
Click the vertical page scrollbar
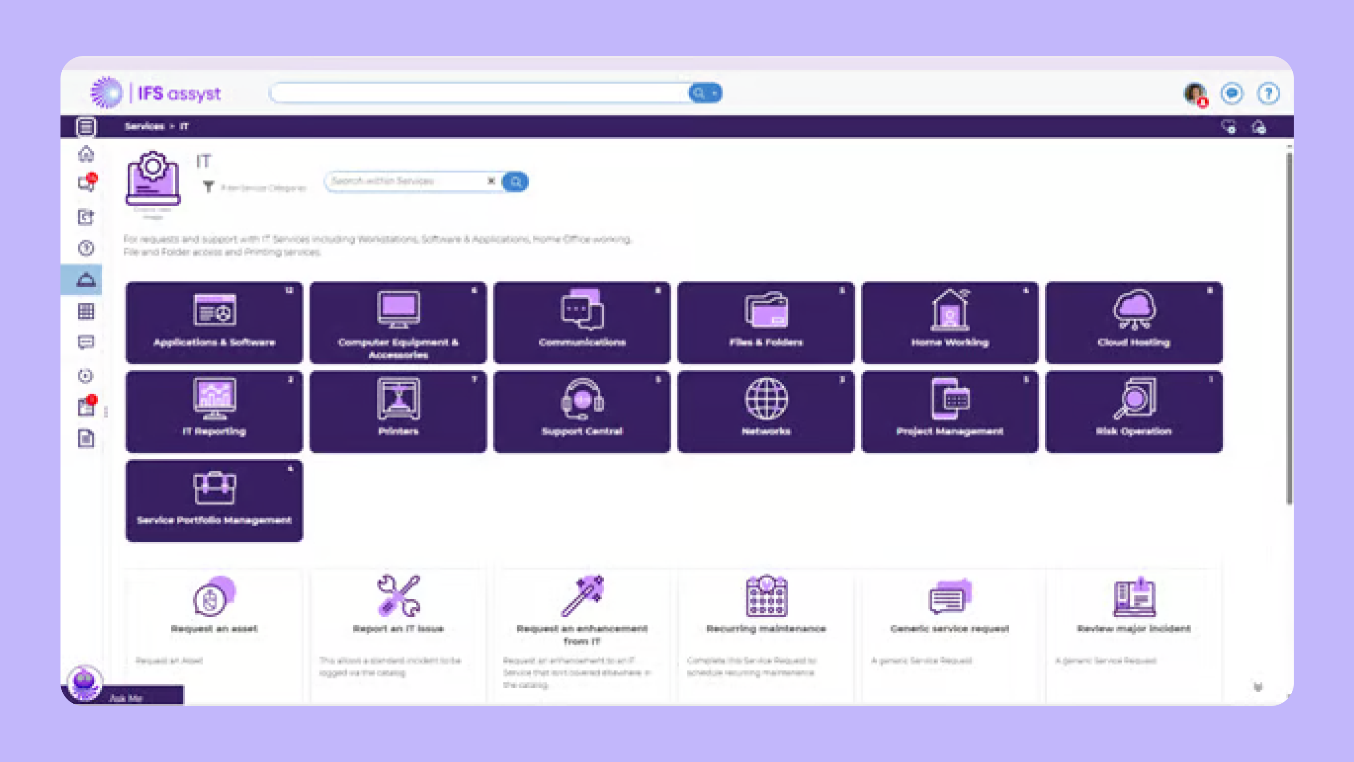[x=1289, y=329]
